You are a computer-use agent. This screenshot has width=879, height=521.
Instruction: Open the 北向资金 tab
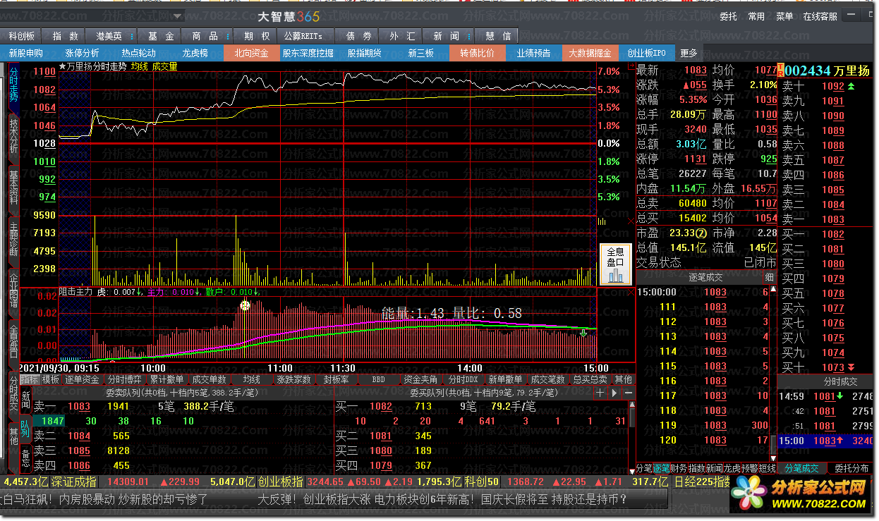click(252, 53)
